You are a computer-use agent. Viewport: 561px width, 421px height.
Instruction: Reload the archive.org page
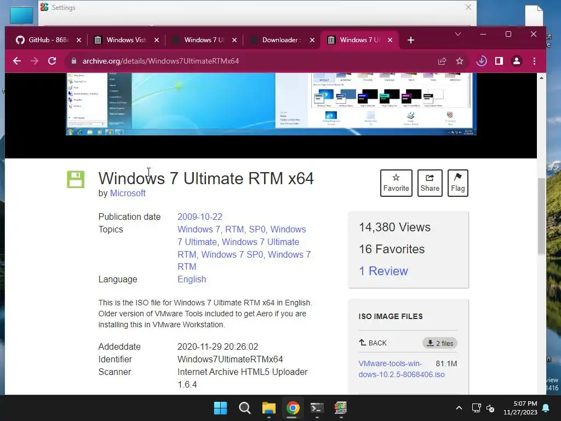52,61
